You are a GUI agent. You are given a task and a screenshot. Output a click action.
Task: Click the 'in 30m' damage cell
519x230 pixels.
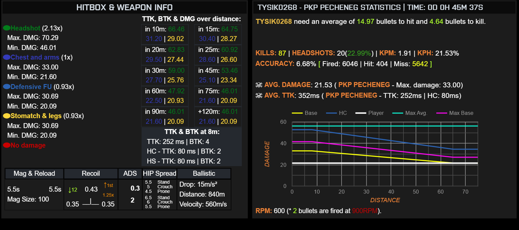(x=165, y=75)
